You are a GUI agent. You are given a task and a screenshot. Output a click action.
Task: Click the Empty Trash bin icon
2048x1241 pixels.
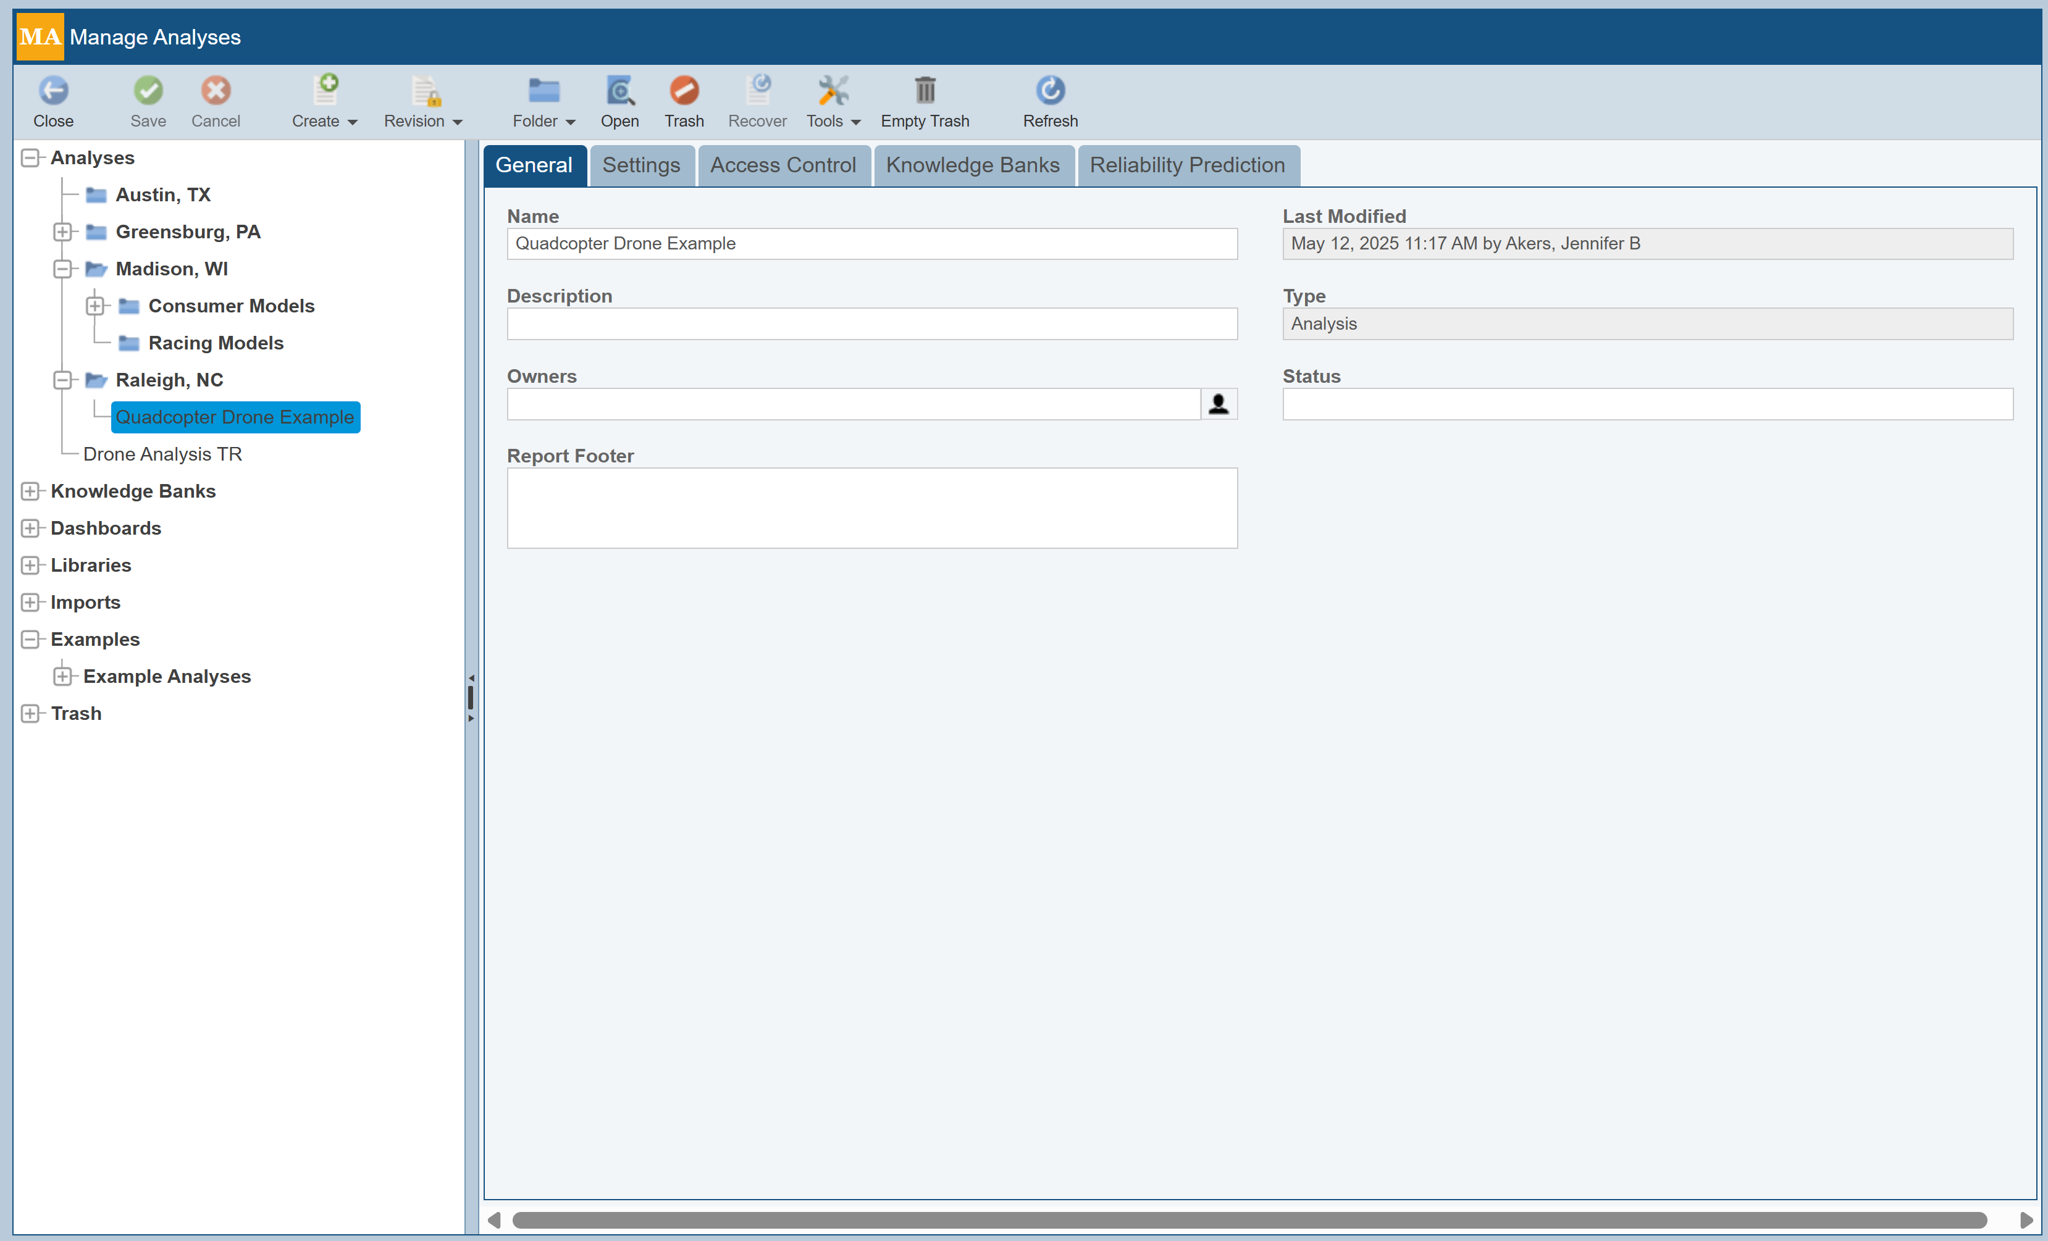(925, 91)
